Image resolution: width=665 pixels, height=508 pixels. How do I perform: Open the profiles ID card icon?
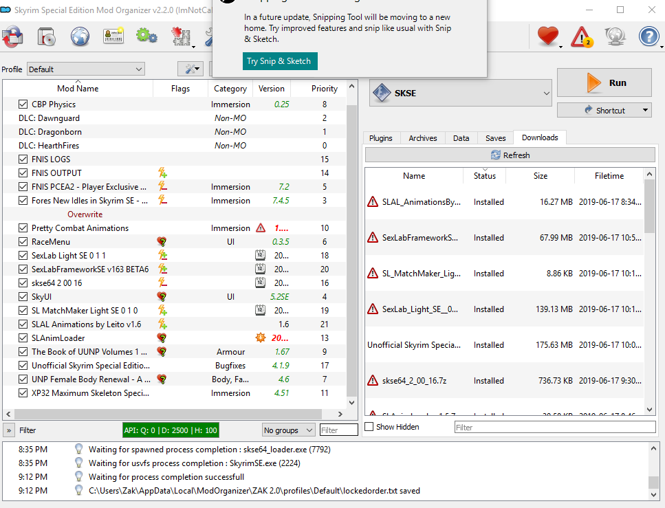tap(113, 36)
